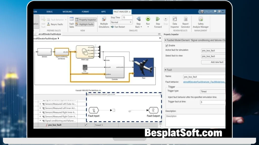This screenshot has width=259, height=145.
Task: Save the model from the quick access toolbar
Action: 202,12
